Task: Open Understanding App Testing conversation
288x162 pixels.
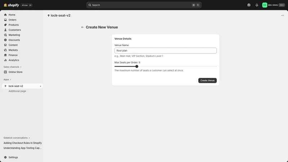Action: click(22, 148)
